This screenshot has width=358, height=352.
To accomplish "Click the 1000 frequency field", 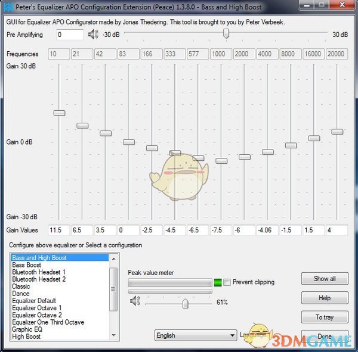I will pos(221,54).
